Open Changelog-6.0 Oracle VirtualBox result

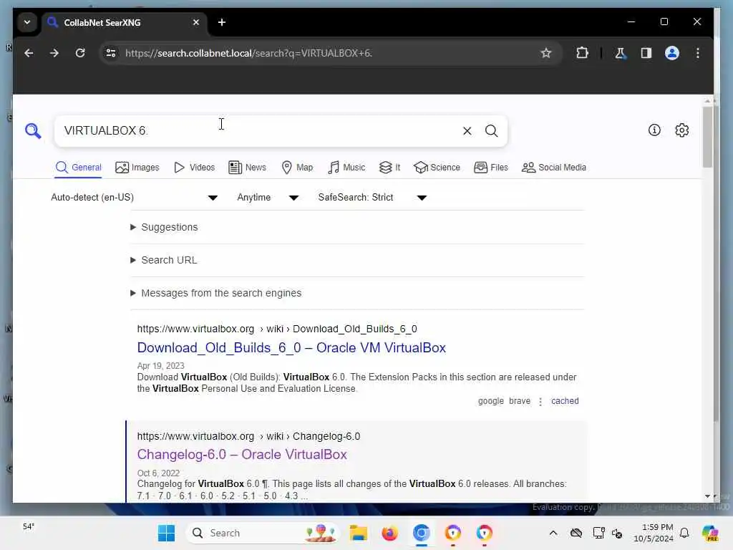(x=242, y=455)
